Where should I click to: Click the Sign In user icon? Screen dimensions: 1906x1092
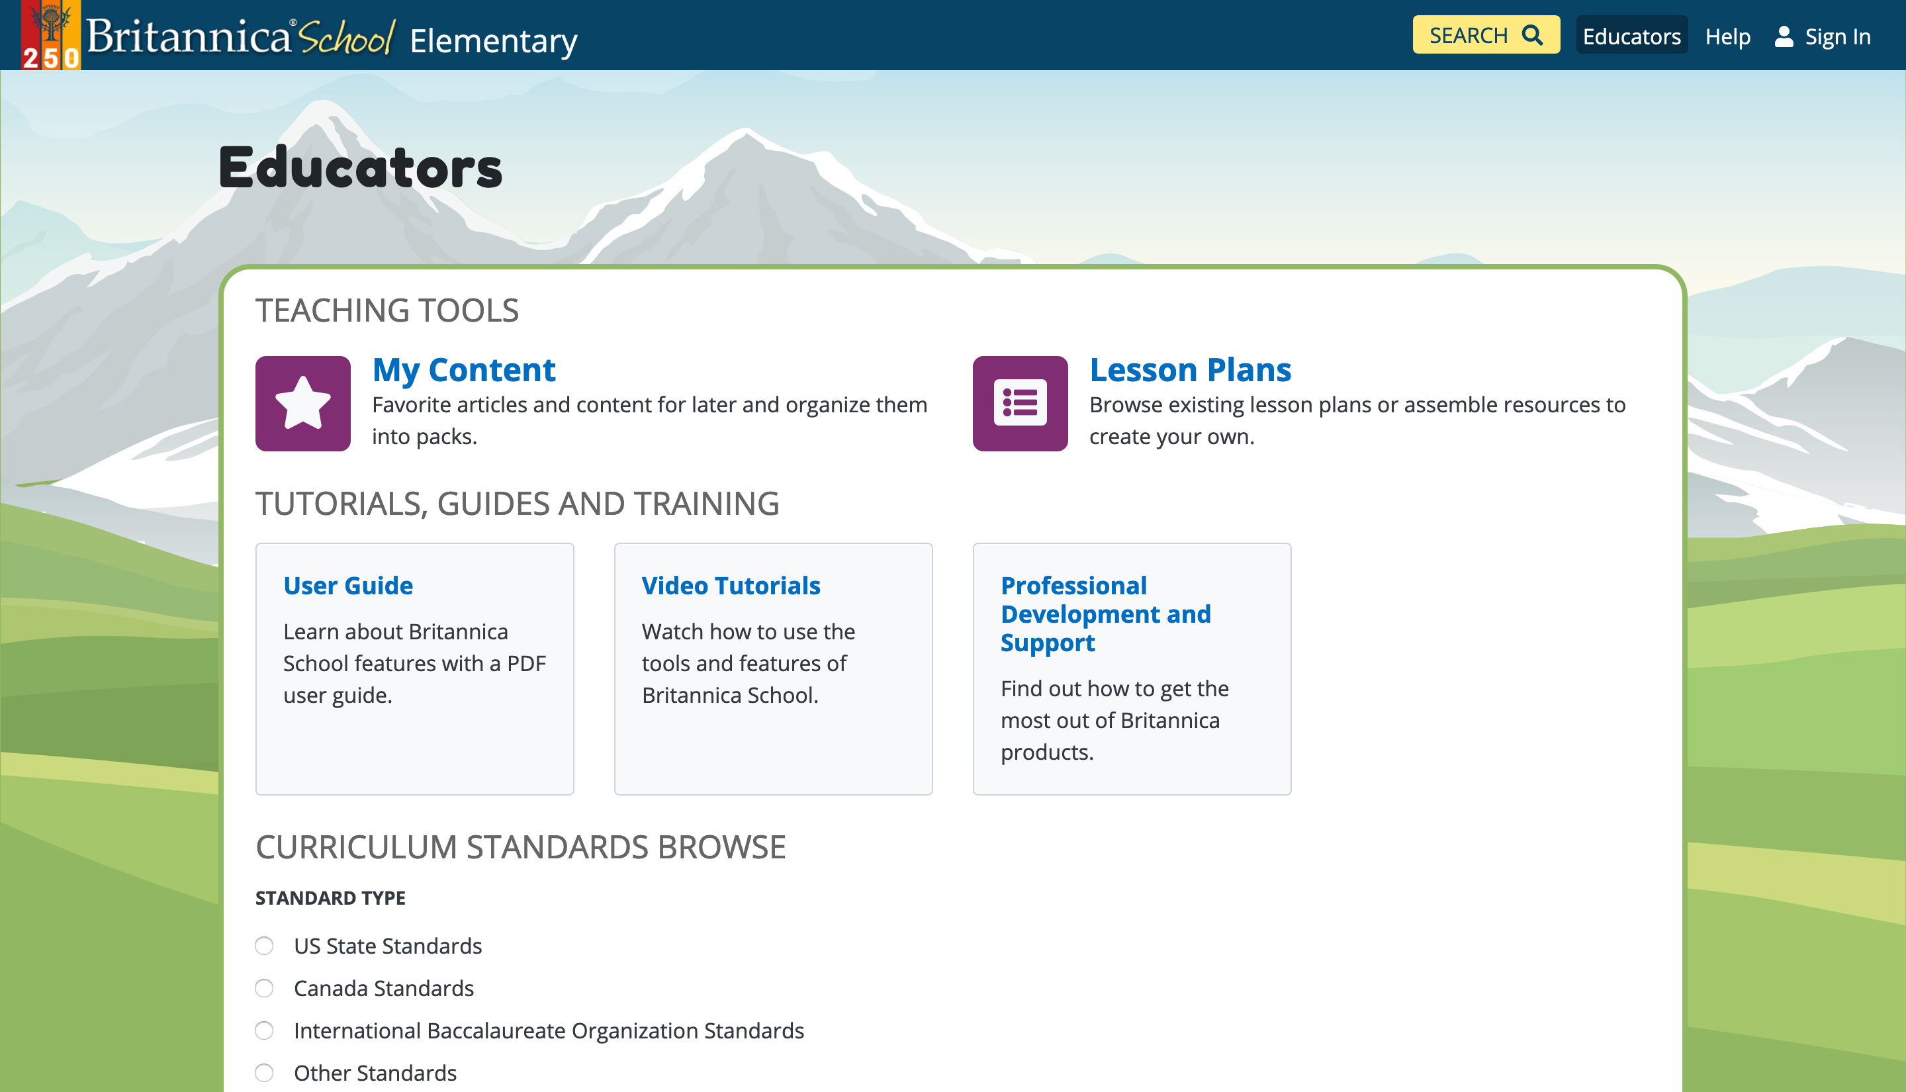[x=1784, y=36]
